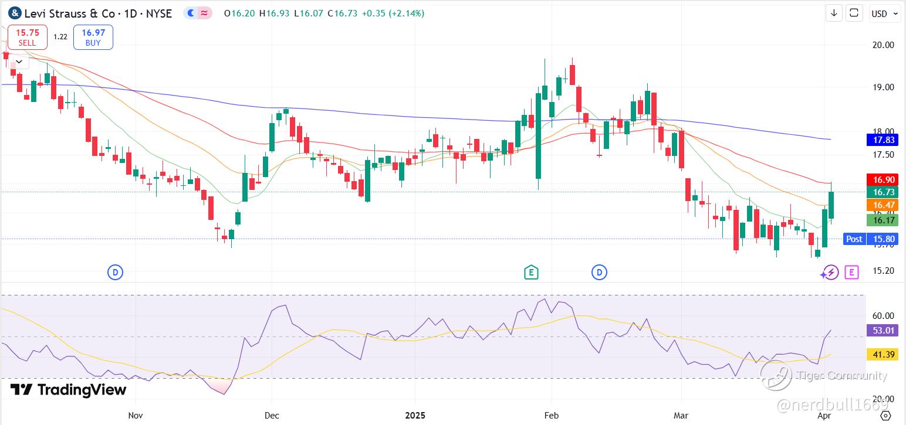The height and width of the screenshot is (425, 906).
Task: Click the TradingView logo
Action: pyautogui.click(x=68, y=390)
